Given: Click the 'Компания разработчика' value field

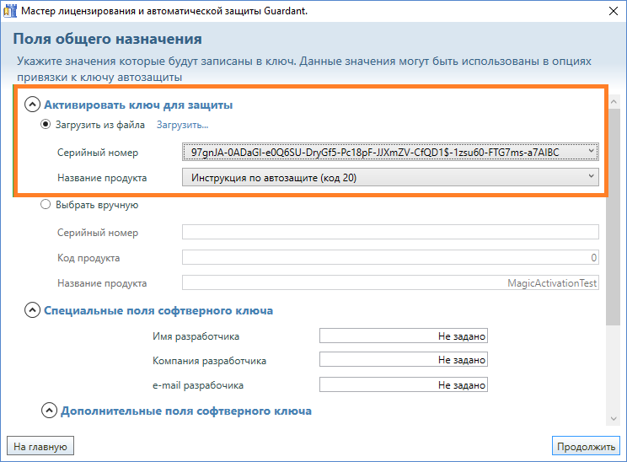Looking at the screenshot, I should 404,361.
